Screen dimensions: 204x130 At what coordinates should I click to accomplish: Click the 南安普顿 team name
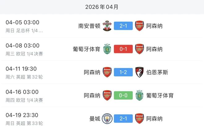point(89,26)
